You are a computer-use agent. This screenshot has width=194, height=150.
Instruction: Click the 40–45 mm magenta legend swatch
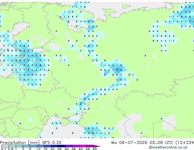click(x=83, y=146)
